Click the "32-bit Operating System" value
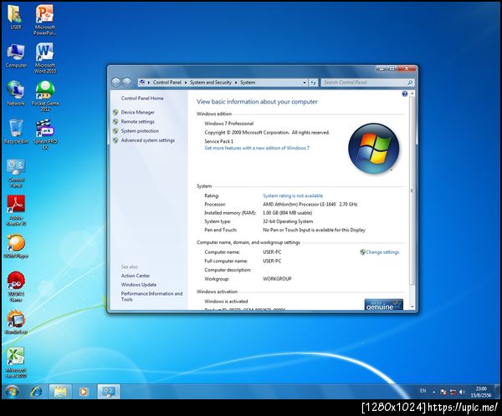Screen dimensions: 502x416 [288, 221]
